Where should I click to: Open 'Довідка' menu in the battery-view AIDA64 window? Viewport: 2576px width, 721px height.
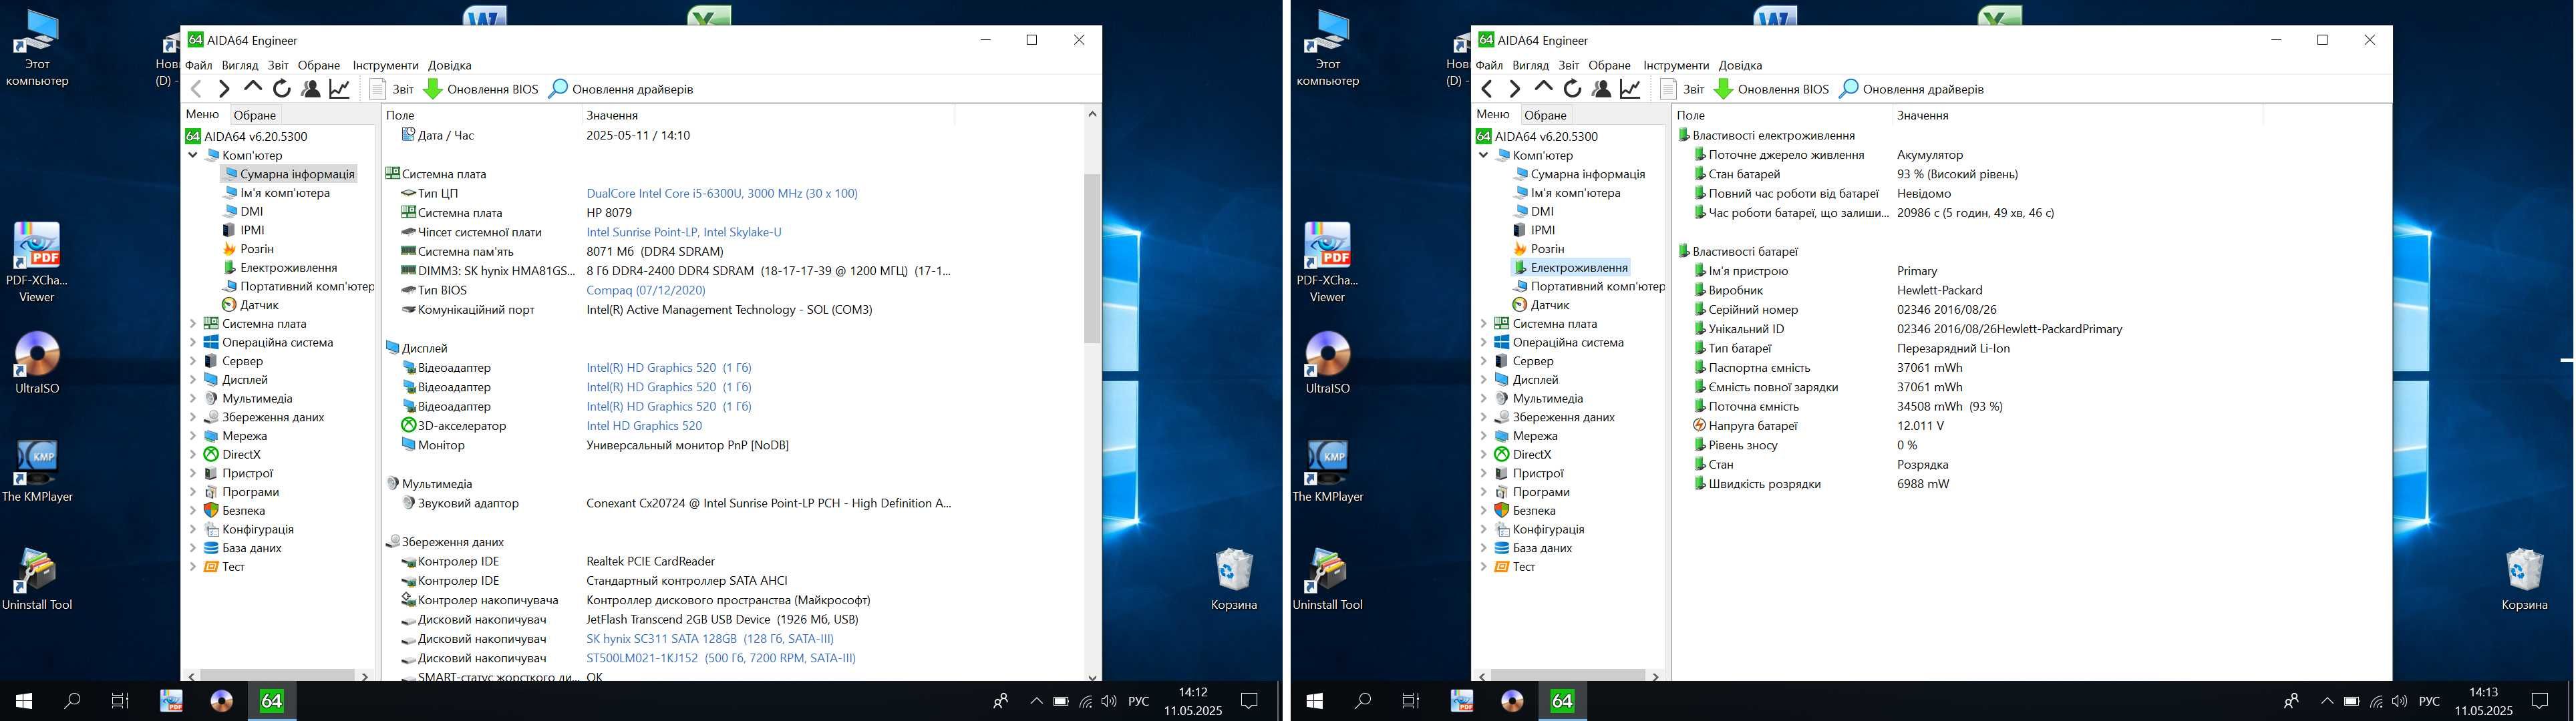(1741, 65)
